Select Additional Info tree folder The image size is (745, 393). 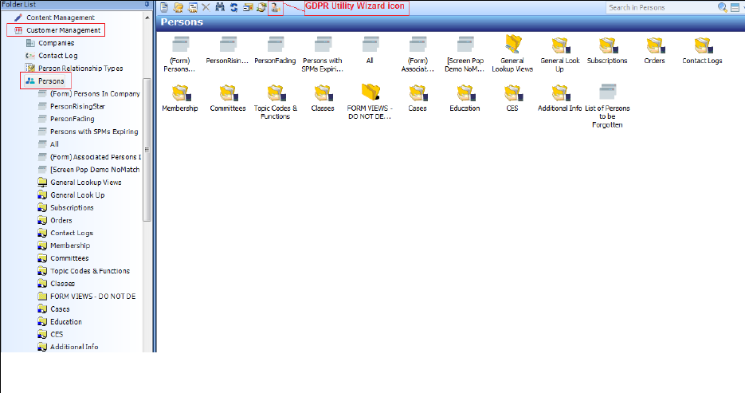click(74, 347)
